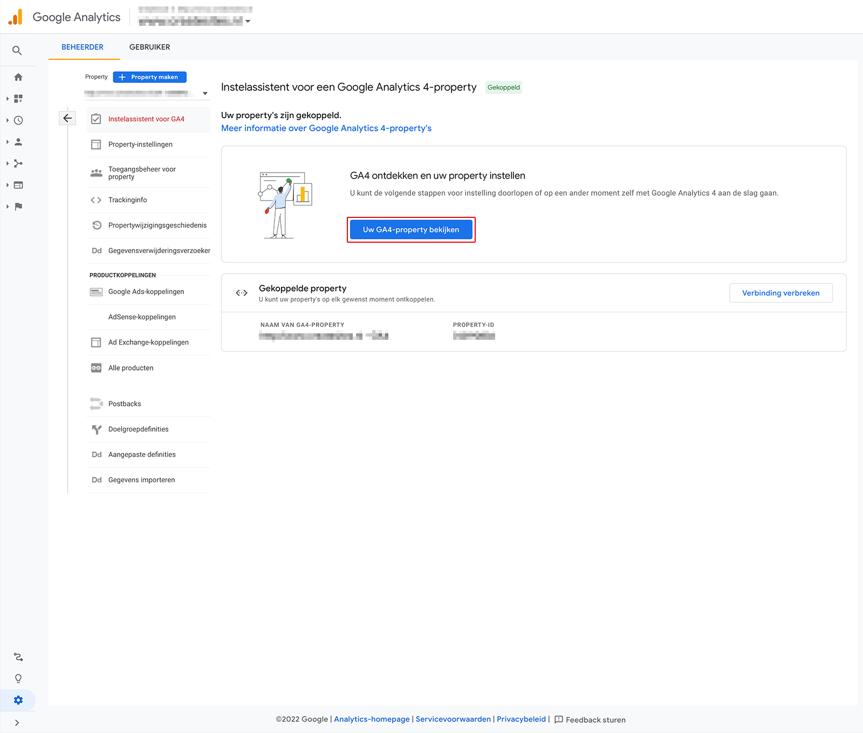Open the Conversions flag icon
This screenshot has width=863, height=733.
[x=18, y=207]
